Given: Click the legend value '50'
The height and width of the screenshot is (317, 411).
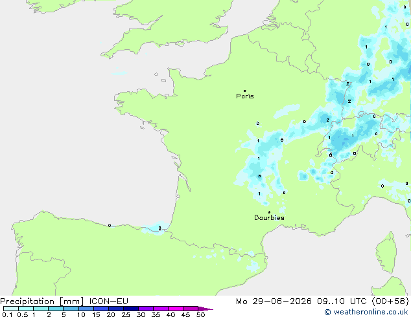Looking at the screenshot, I should coord(200,314).
